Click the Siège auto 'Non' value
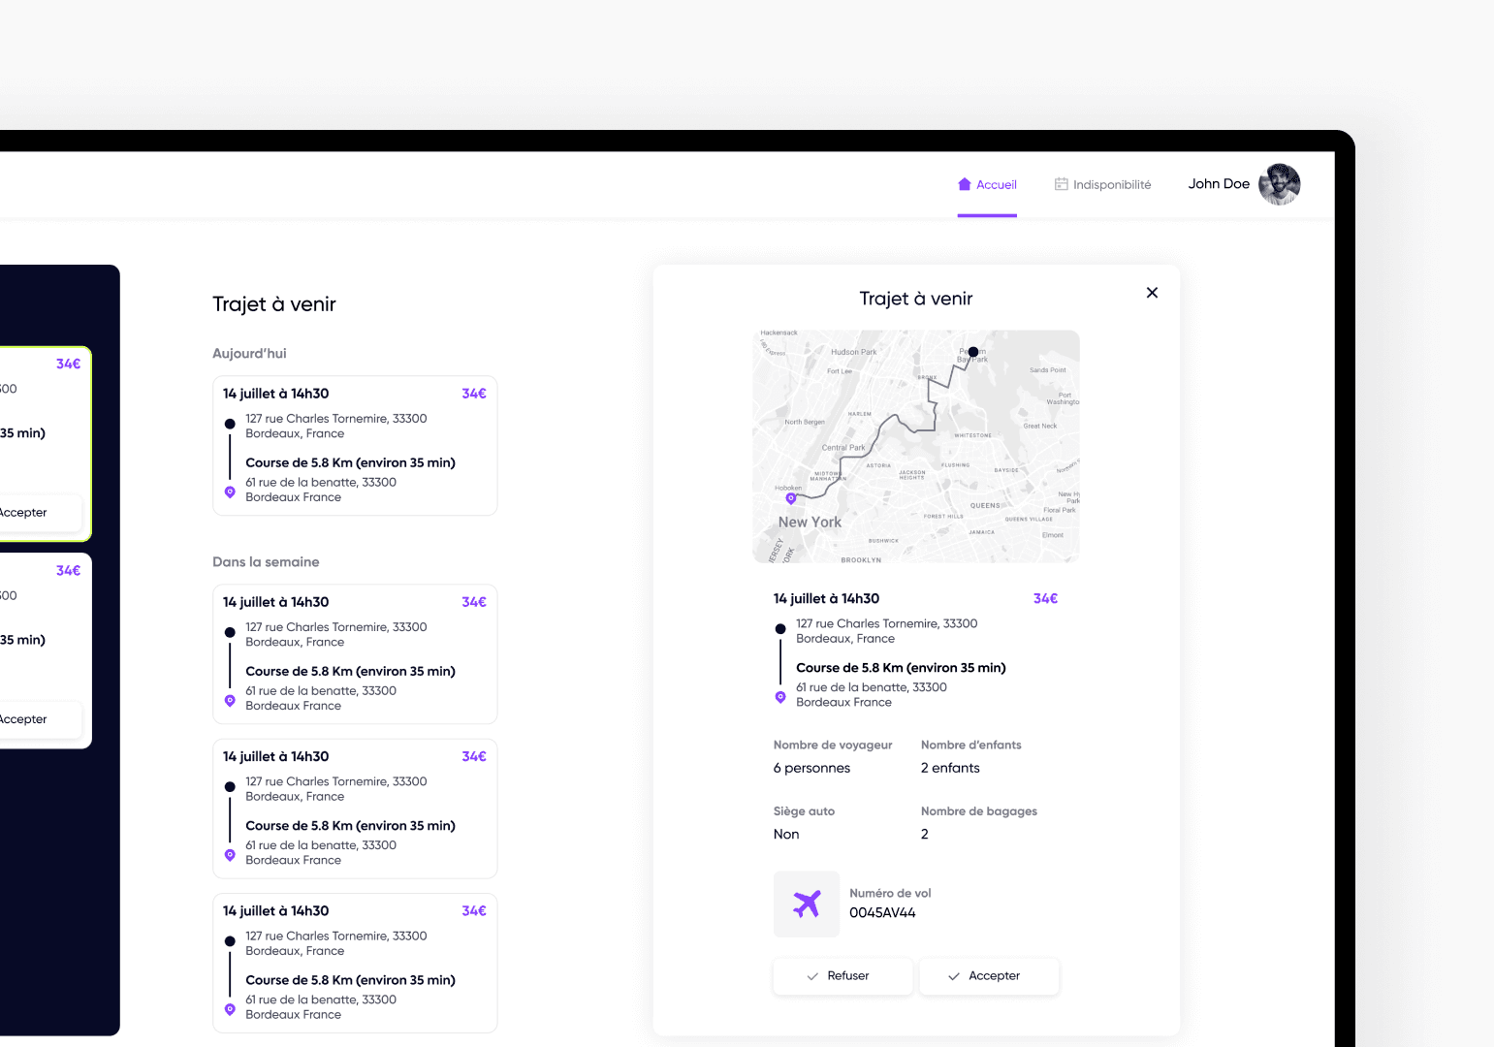The width and height of the screenshot is (1494, 1047). tap(786, 835)
